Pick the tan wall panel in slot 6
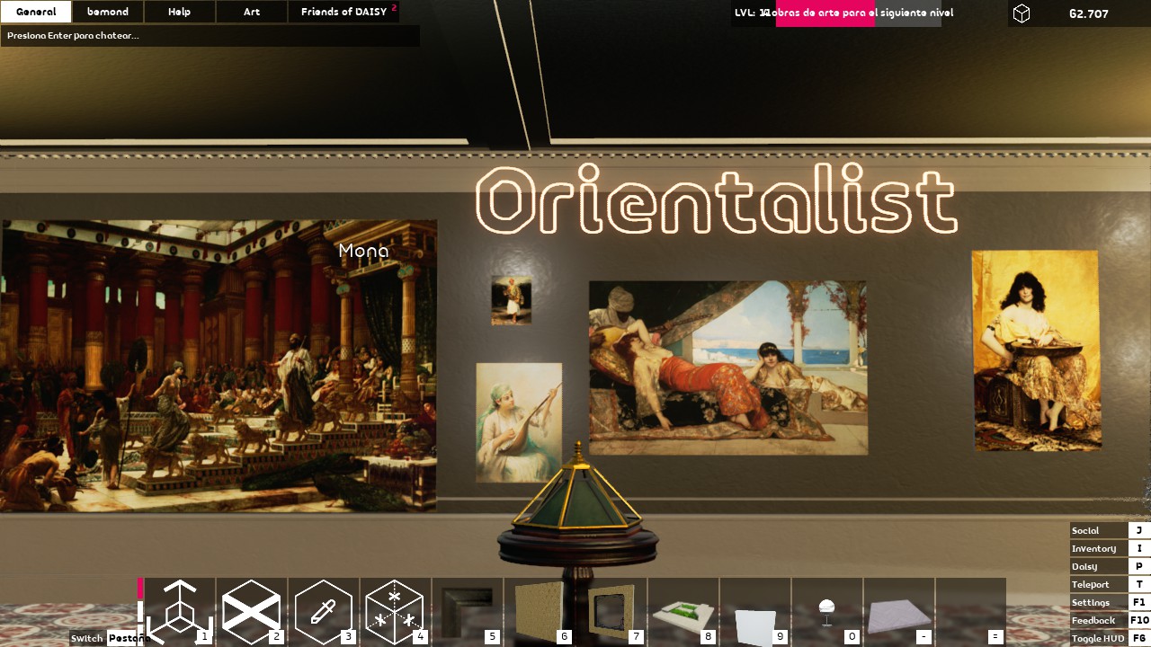The image size is (1151, 647). 540,611
